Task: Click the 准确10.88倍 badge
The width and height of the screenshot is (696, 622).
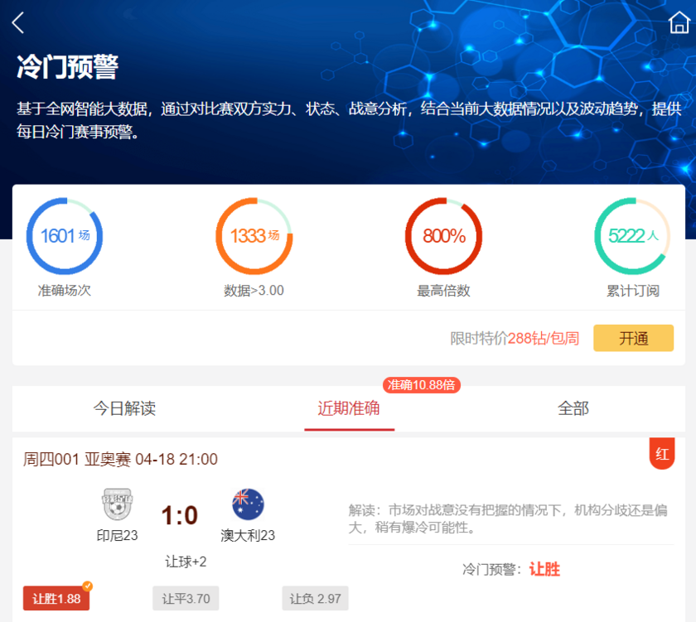Action: pyautogui.click(x=422, y=385)
